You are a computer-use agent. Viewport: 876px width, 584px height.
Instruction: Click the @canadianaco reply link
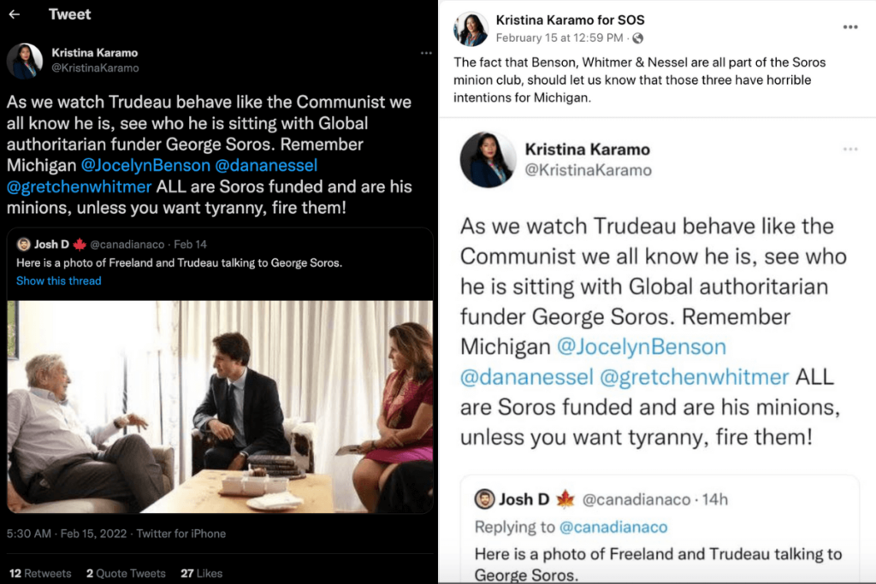(613, 527)
